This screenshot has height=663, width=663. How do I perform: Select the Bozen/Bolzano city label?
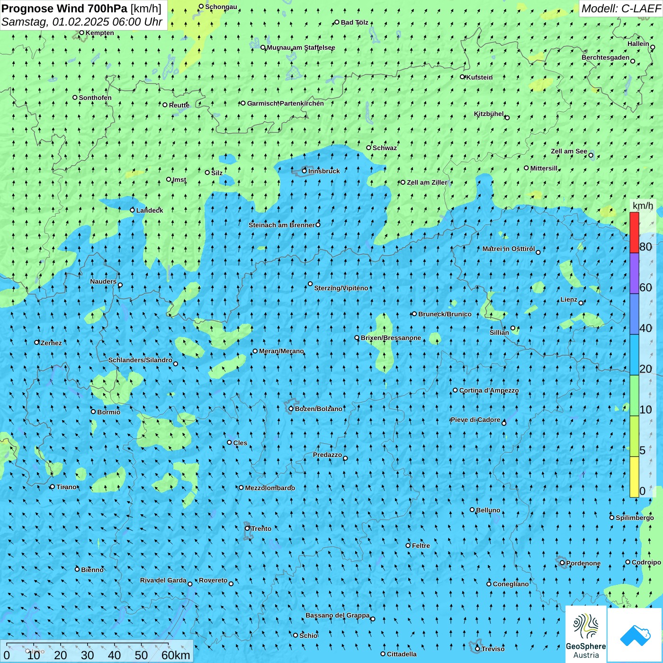pos(318,409)
